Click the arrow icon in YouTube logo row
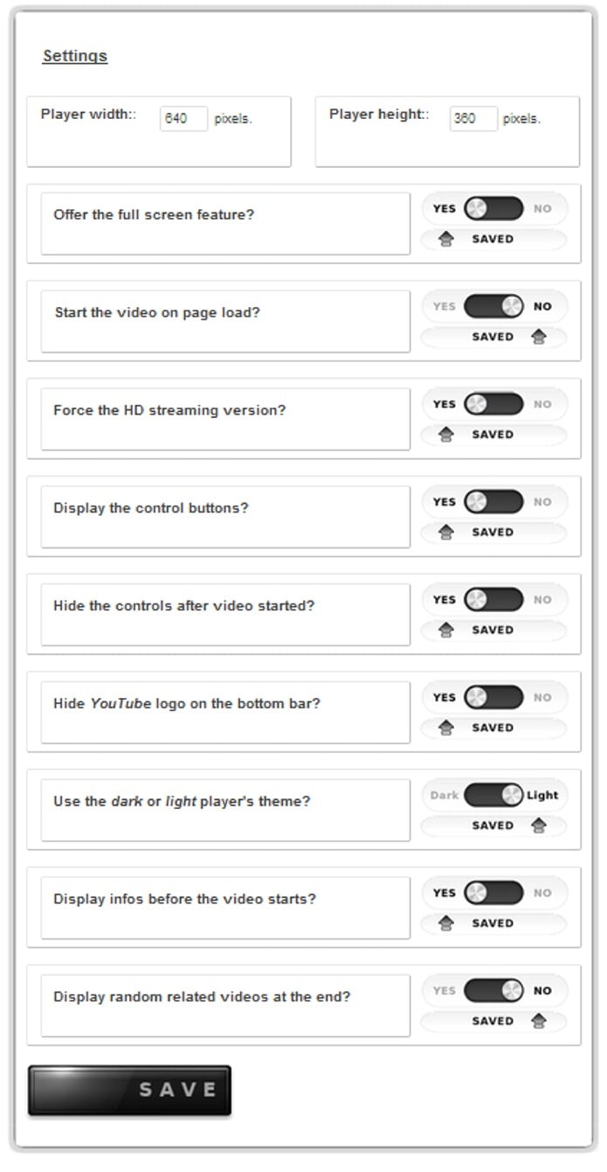The height and width of the screenshot is (1172, 607). pyautogui.click(x=446, y=729)
